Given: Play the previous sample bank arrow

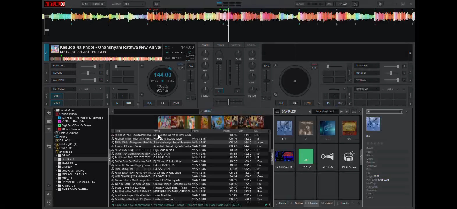Looking at the screenshot, I should pos(309,111).
